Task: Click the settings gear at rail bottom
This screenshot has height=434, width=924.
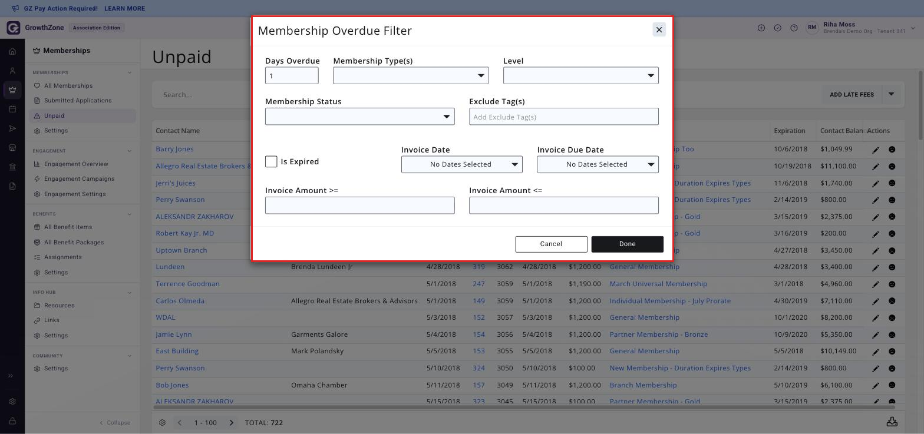Action: point(12,402)
